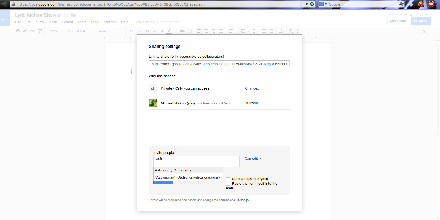Click the hard-hat extension icon

pos(421,4)
